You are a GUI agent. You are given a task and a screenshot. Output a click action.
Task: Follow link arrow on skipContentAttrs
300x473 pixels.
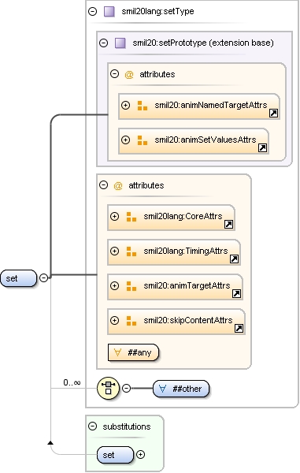pos(239,328)
